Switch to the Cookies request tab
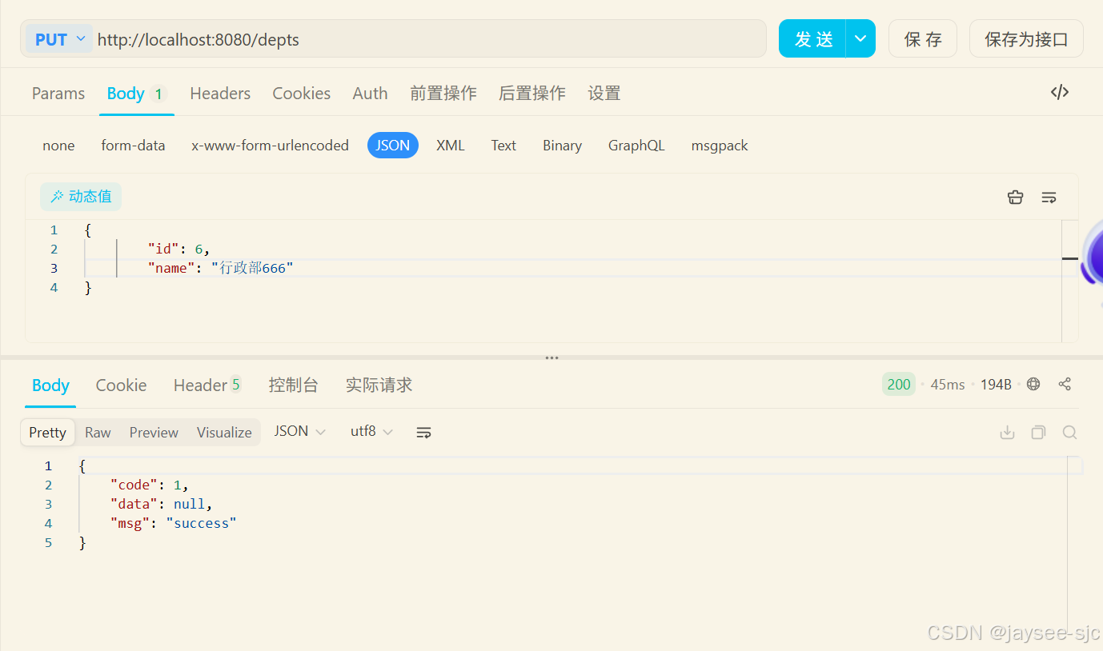Screen dimensions: 1103x651 point(301,94)
